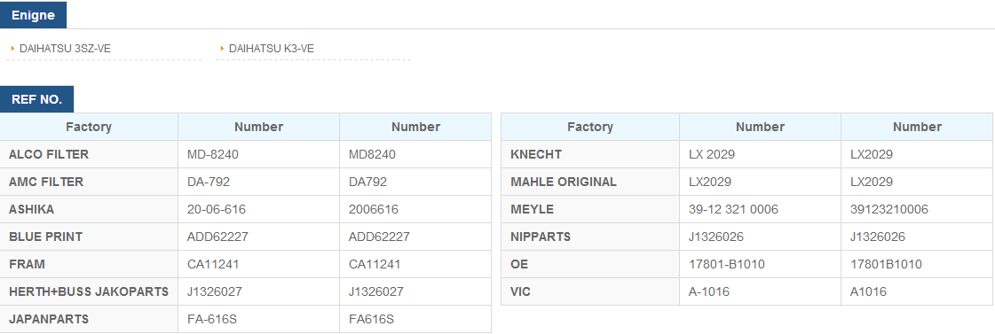995x334 pixels.
Task: Select the REF NO. tab
Action: tap(36, 99)
